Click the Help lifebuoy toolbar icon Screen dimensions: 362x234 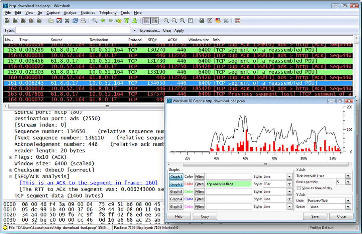point(237,21)
